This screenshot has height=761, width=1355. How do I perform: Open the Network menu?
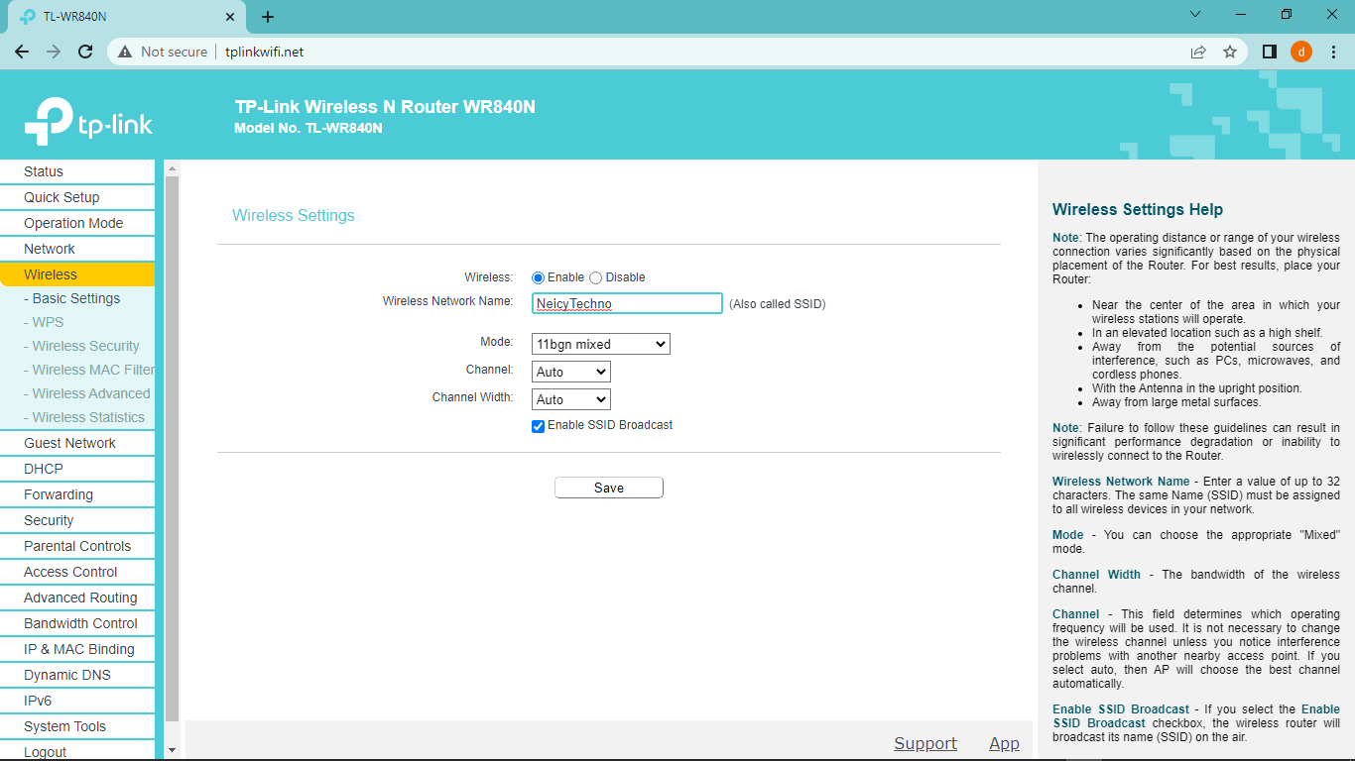[x=77, y=249]
